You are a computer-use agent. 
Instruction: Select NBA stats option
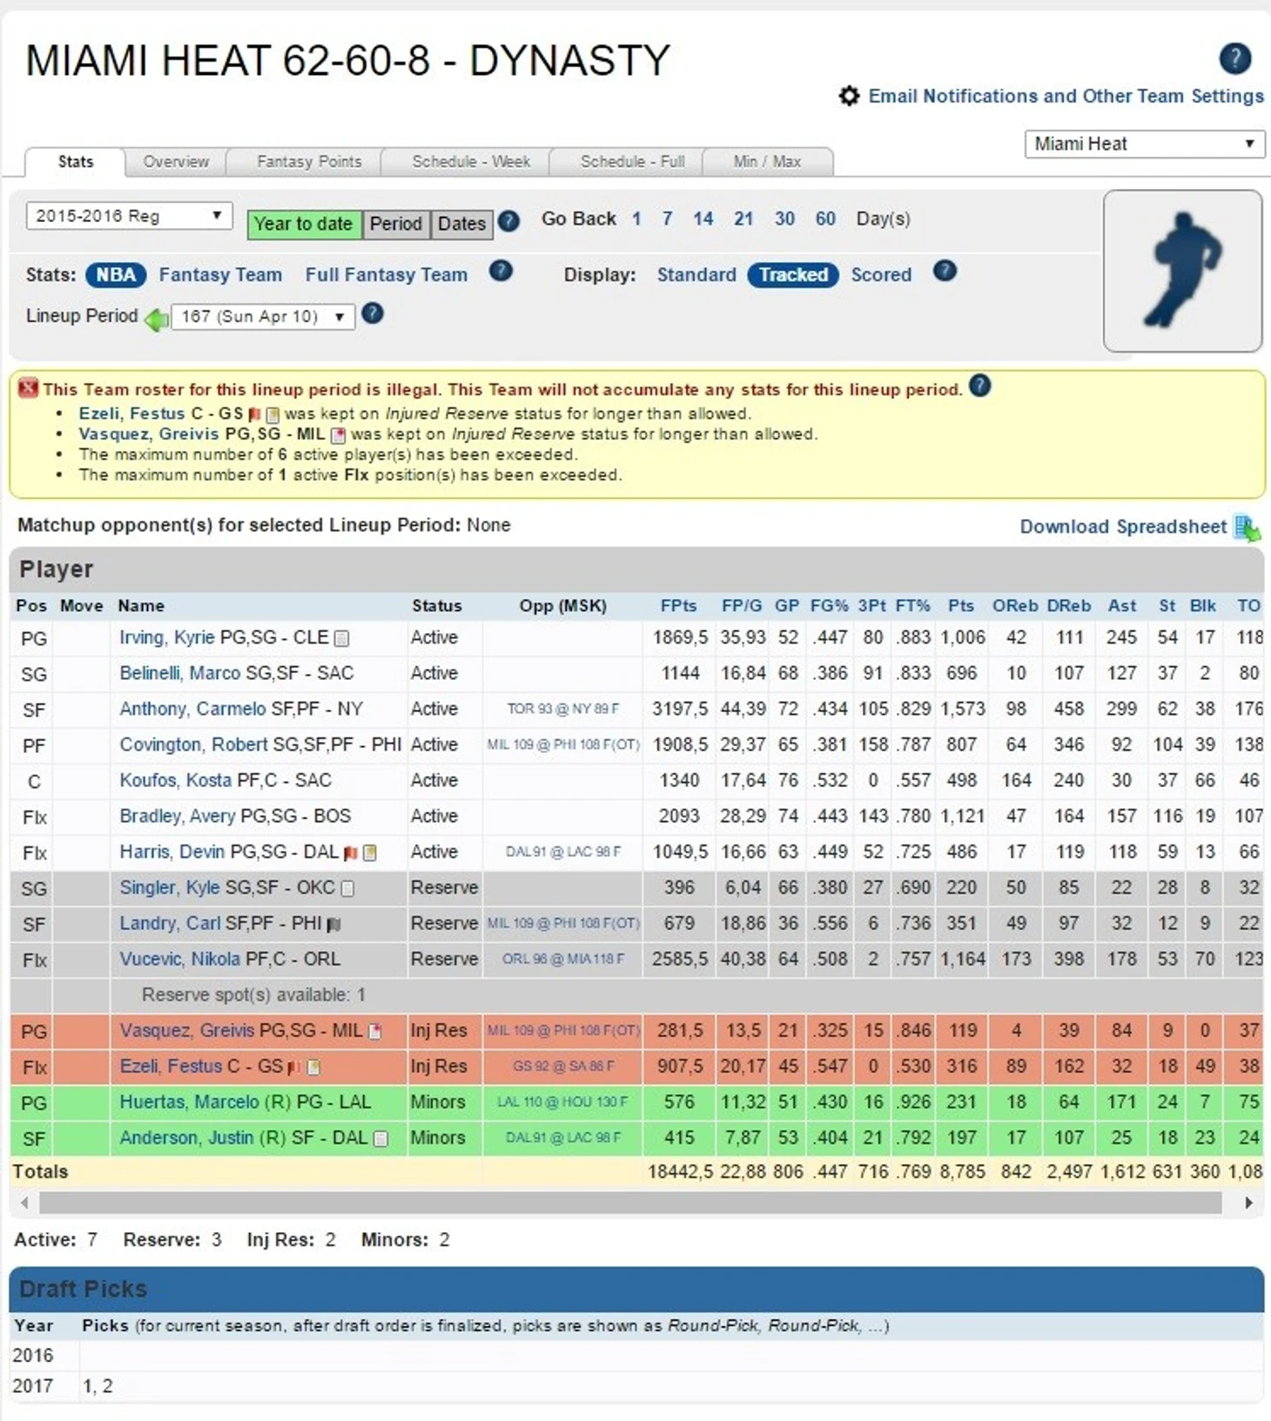tap(116, 275)
